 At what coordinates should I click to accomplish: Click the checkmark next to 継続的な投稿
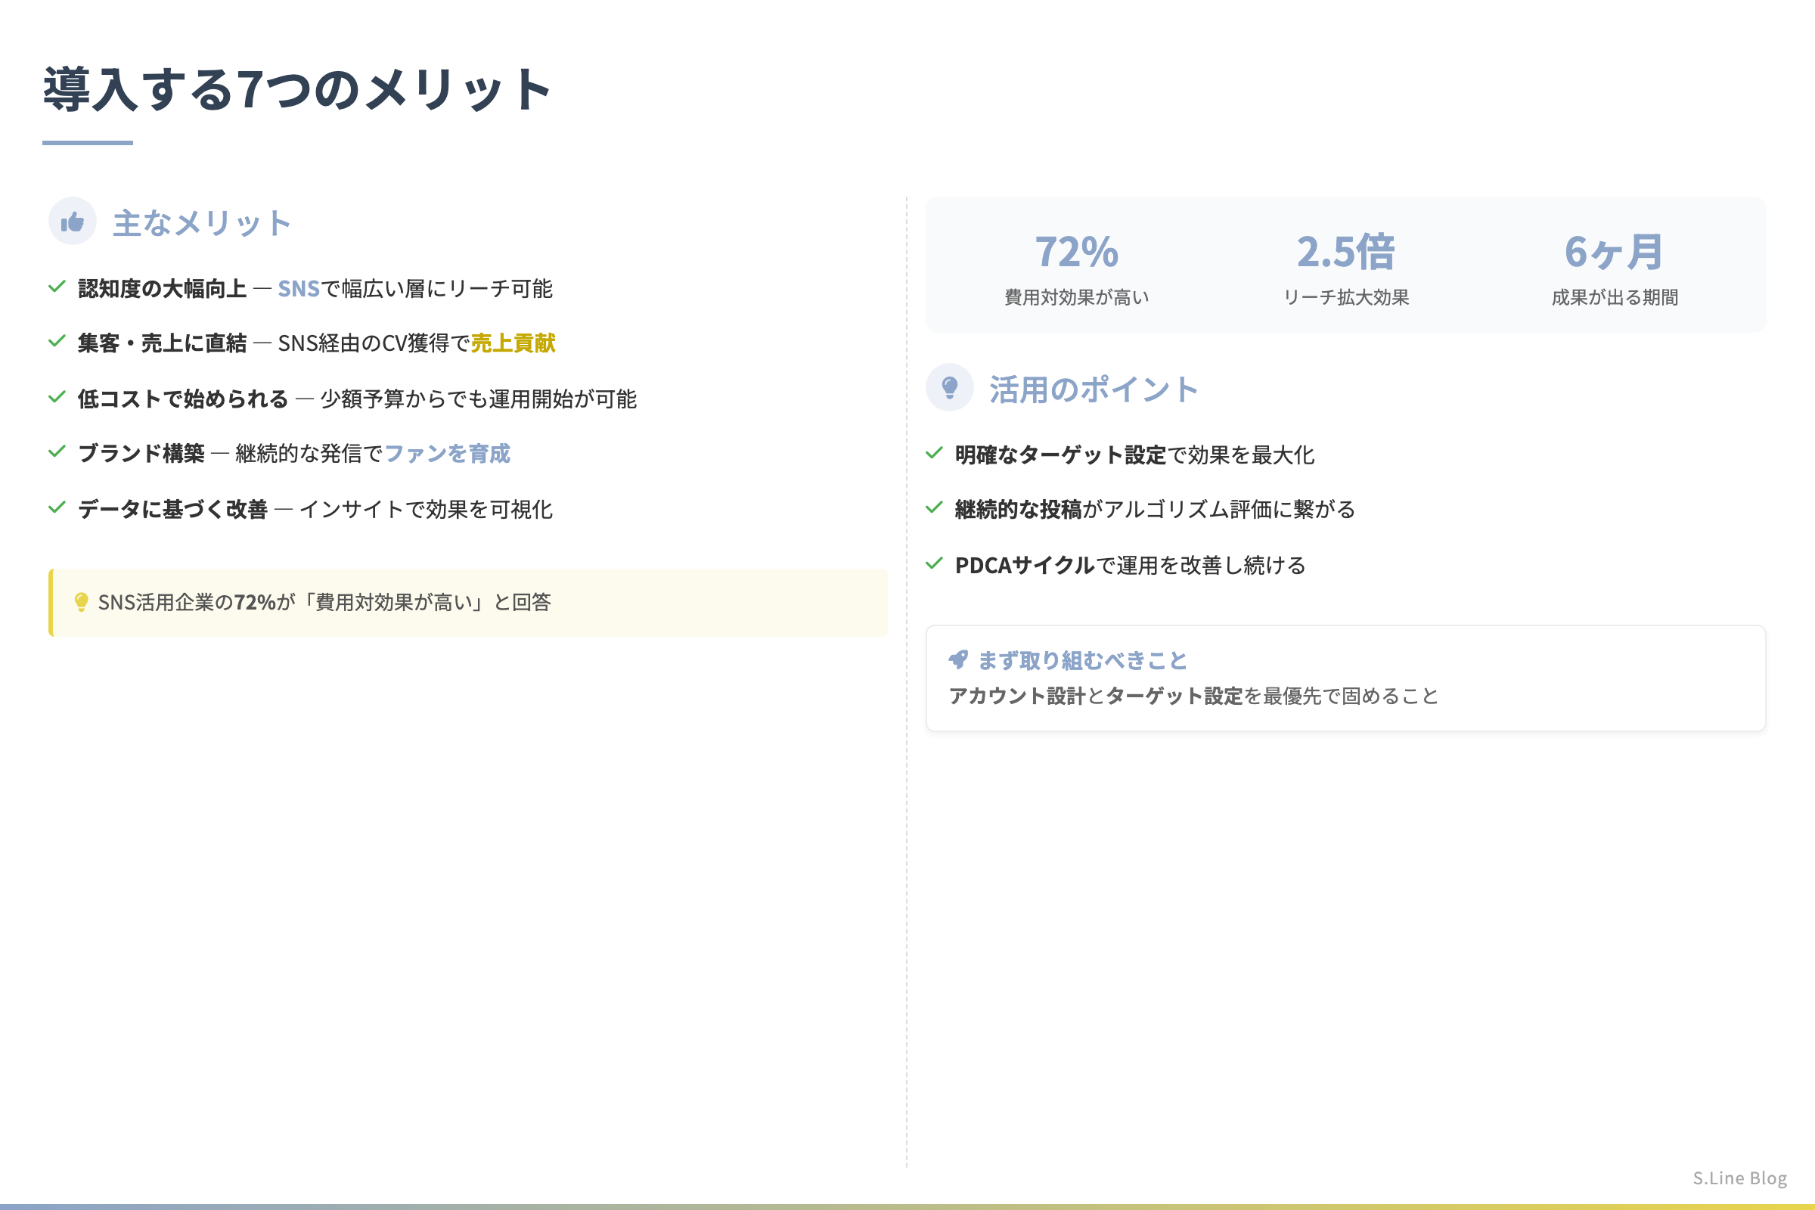coord(935,507)
